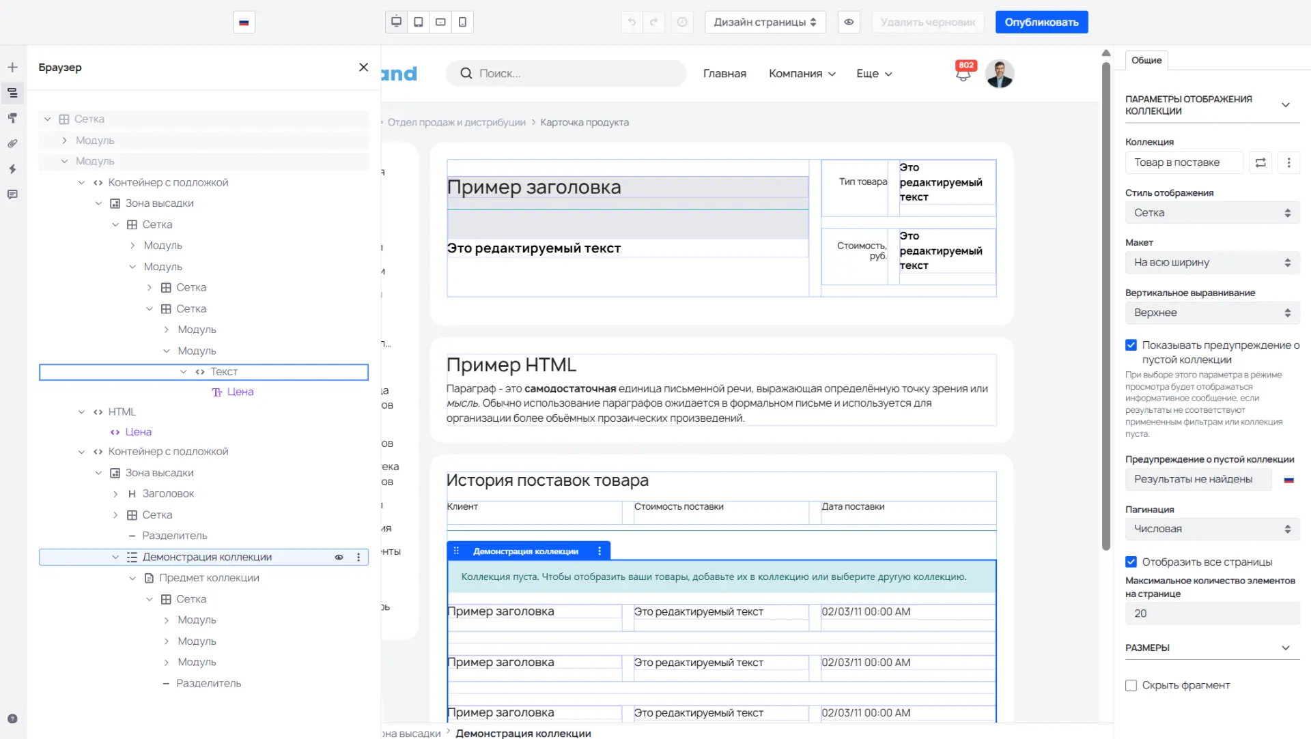
Task: Switch to tablet portrait preview
Action: click(419, 22)
